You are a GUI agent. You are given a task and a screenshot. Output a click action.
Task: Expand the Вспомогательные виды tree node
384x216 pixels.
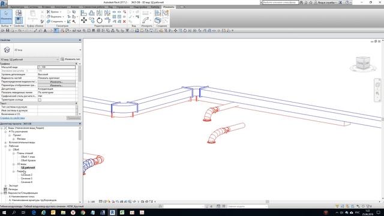pyautogui.click(x=5, y=142)
